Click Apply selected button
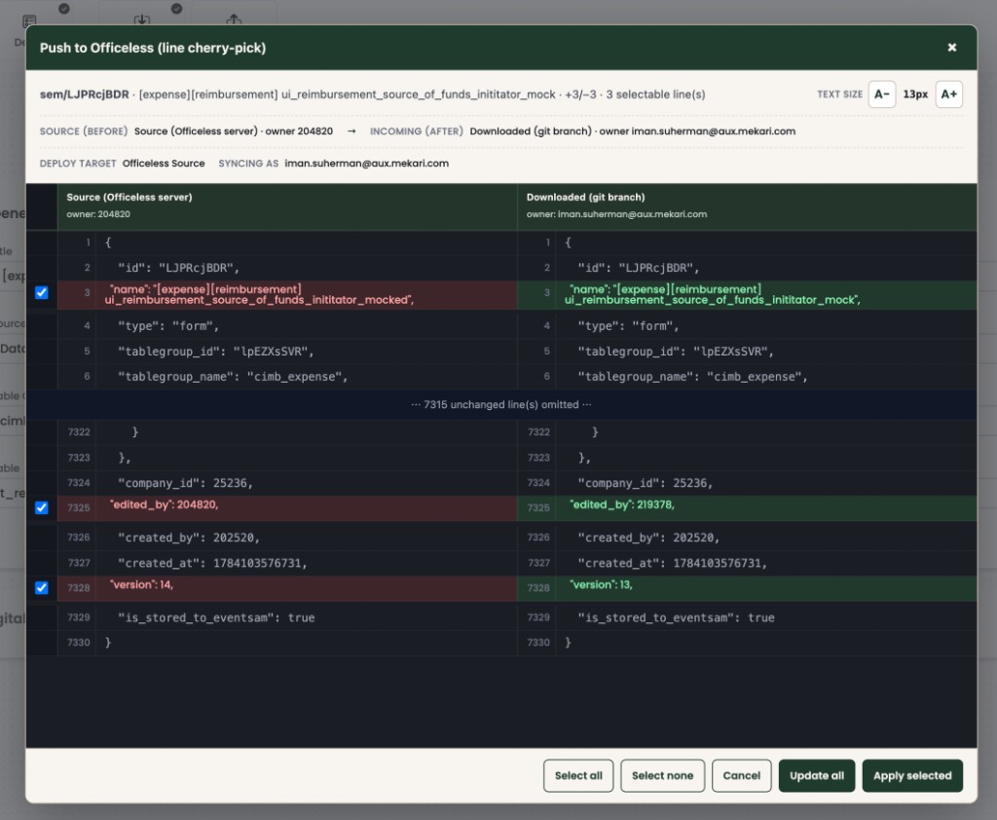Screen dimensions: 997x820 pos(911,775)
